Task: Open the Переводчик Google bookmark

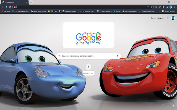Action: click(38, 11)
